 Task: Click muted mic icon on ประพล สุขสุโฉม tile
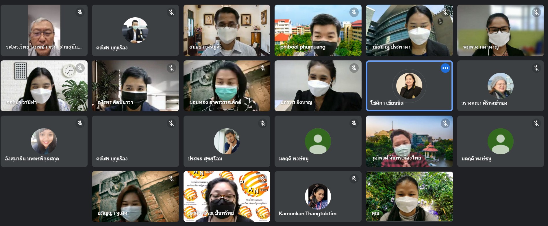pyautogui.click(x=263, y=123)
